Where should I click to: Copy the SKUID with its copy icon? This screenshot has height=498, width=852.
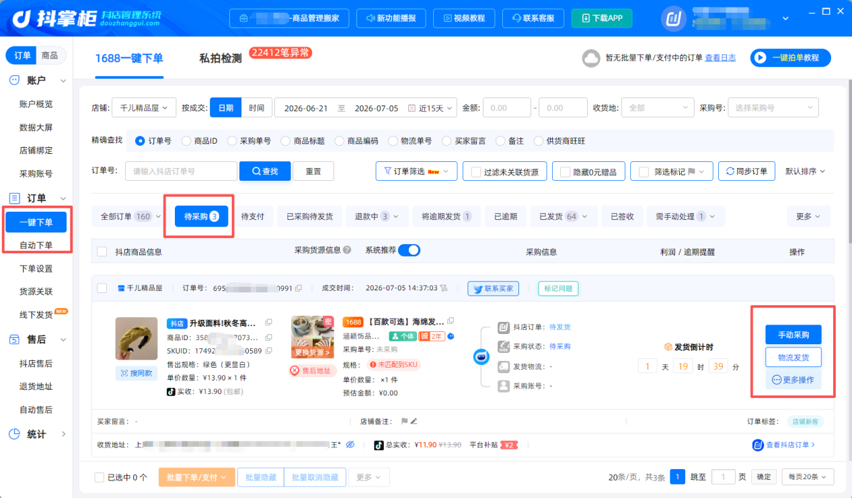coord(268,351)
